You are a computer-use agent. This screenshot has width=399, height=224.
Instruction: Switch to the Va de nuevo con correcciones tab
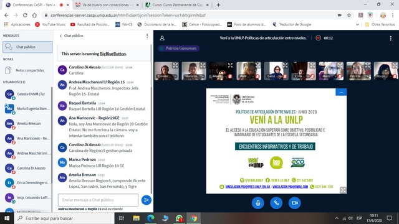[107, 5]
